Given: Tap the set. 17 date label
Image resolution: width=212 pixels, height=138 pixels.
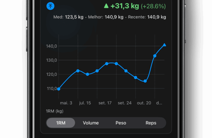Looking at the screenshot, I should [x=105, y=103].
